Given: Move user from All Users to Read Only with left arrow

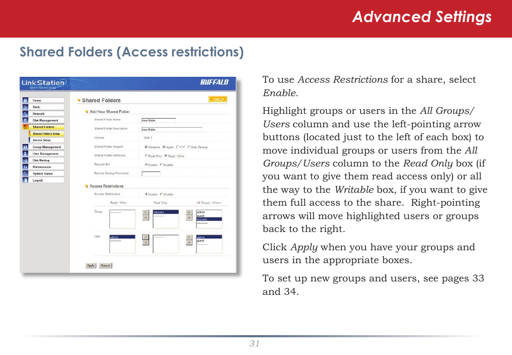Looking at the screenshot, I should pos(189,237).
